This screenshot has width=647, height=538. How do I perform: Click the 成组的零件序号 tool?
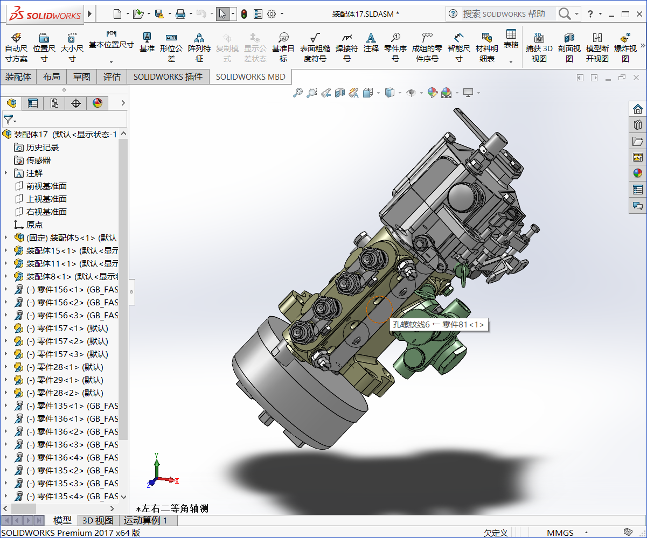click(427, 47)
